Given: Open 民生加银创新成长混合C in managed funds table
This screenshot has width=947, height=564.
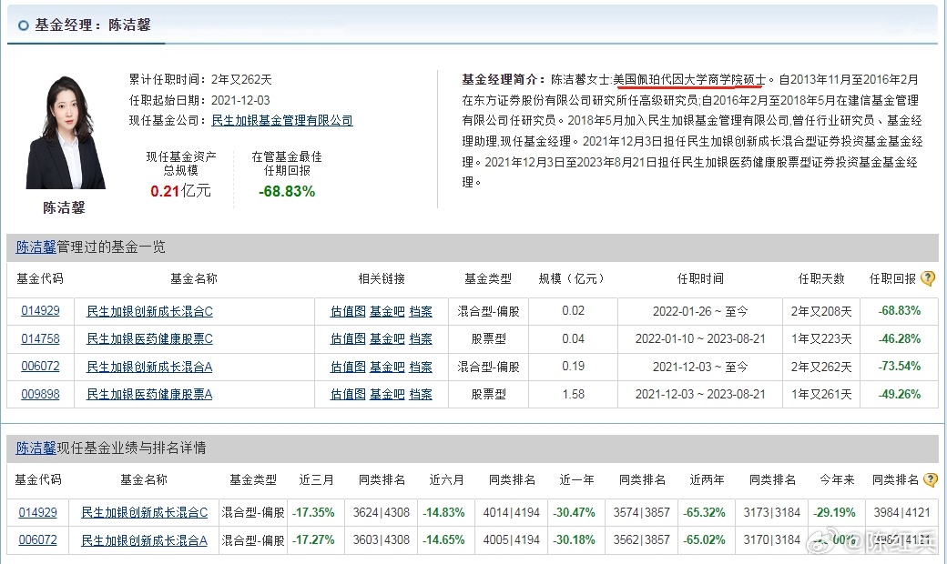Looking at the screenshot, I should coord(149,311).
